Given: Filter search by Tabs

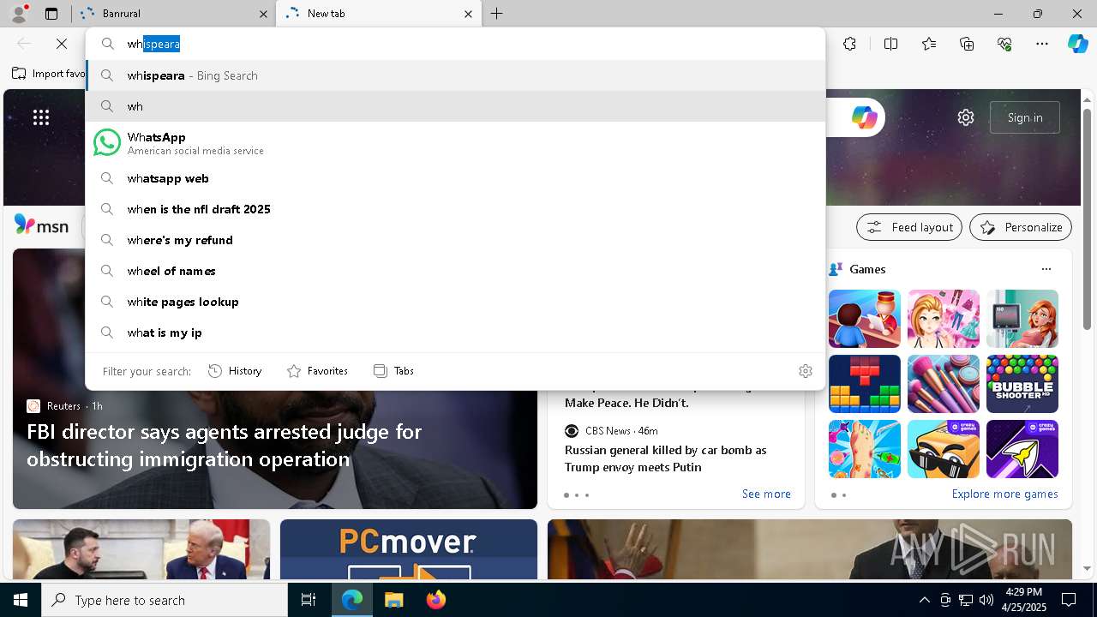Looking at the screenshot, I should point(393,371).
